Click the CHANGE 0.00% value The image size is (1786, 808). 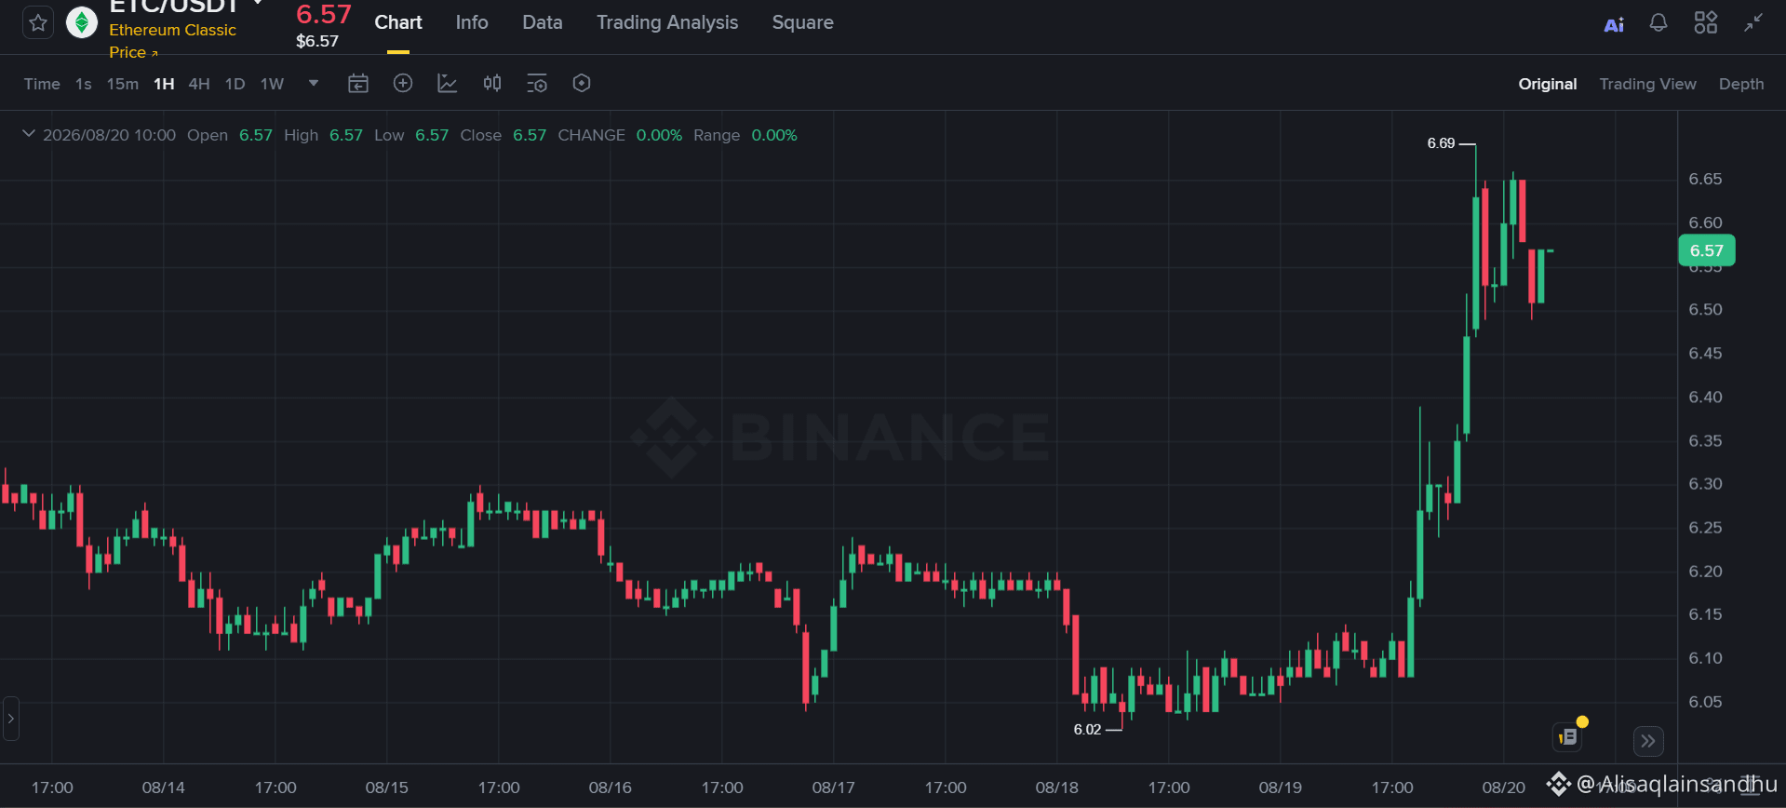point(659,135)
